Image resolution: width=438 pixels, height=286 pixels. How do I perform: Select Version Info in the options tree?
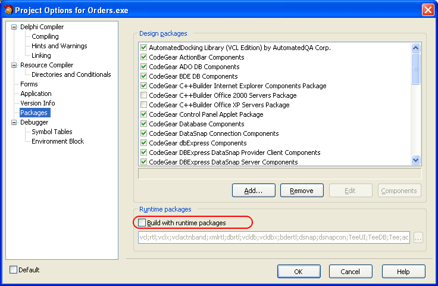coord(37,103)
